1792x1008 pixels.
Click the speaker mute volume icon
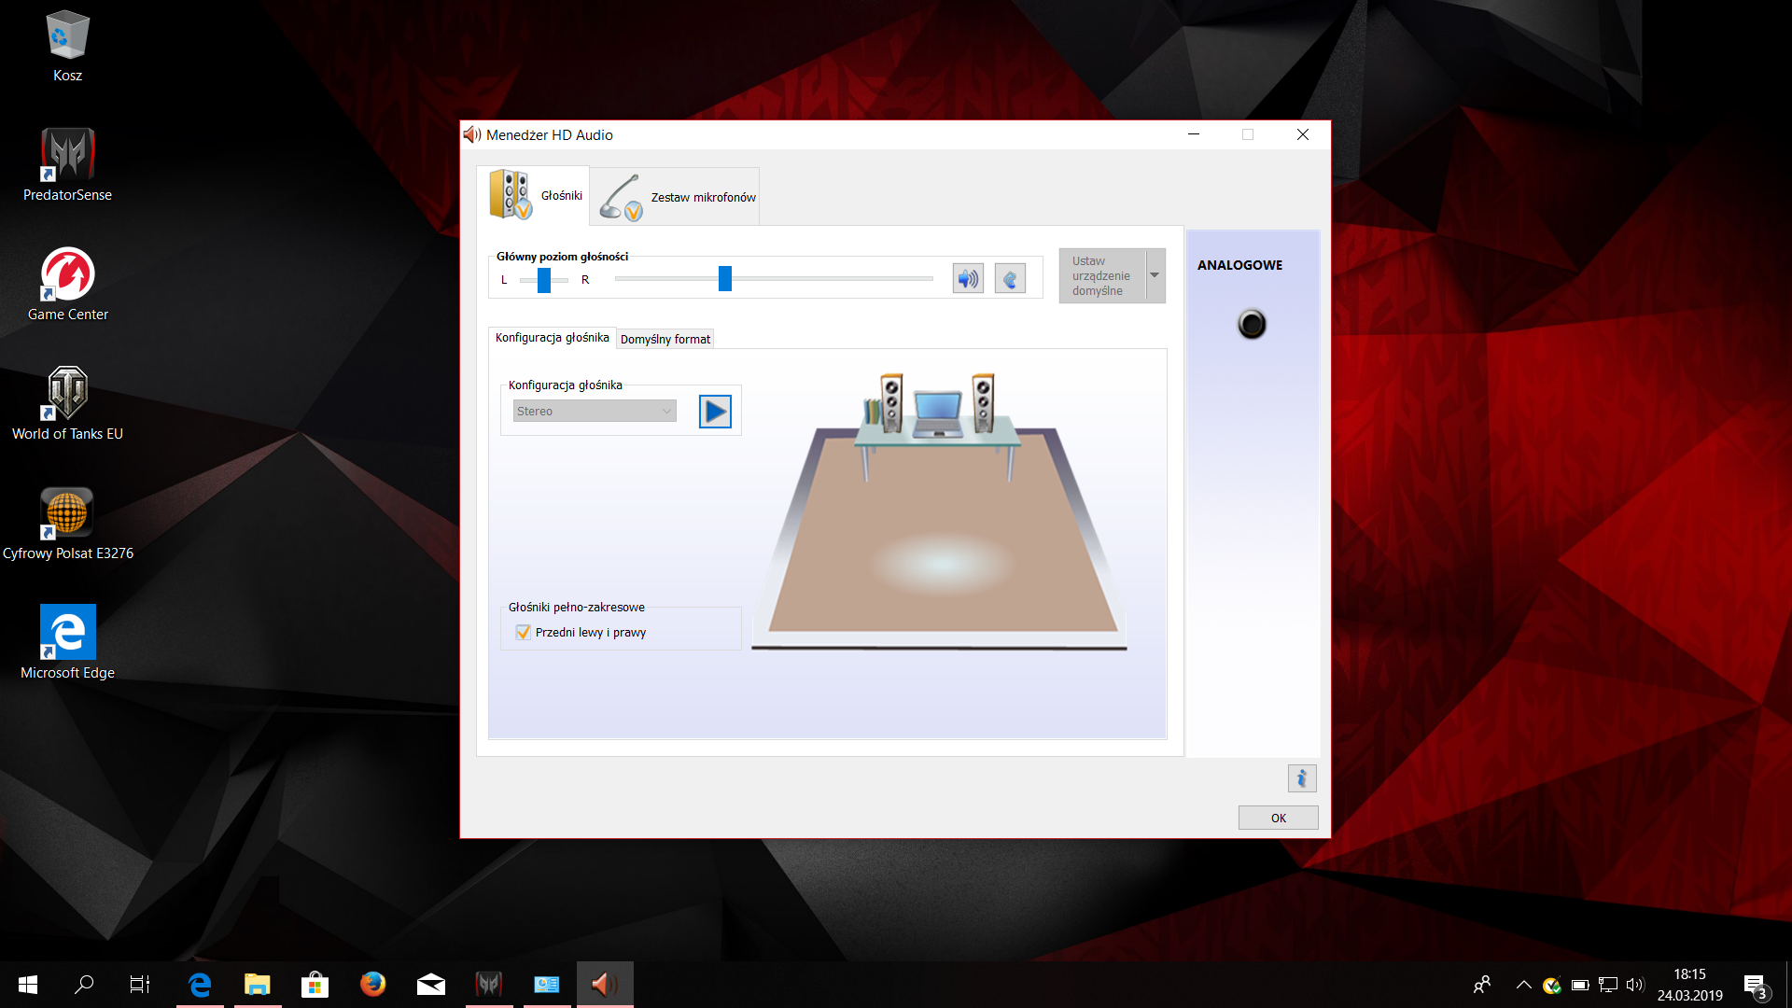point(968,278)
